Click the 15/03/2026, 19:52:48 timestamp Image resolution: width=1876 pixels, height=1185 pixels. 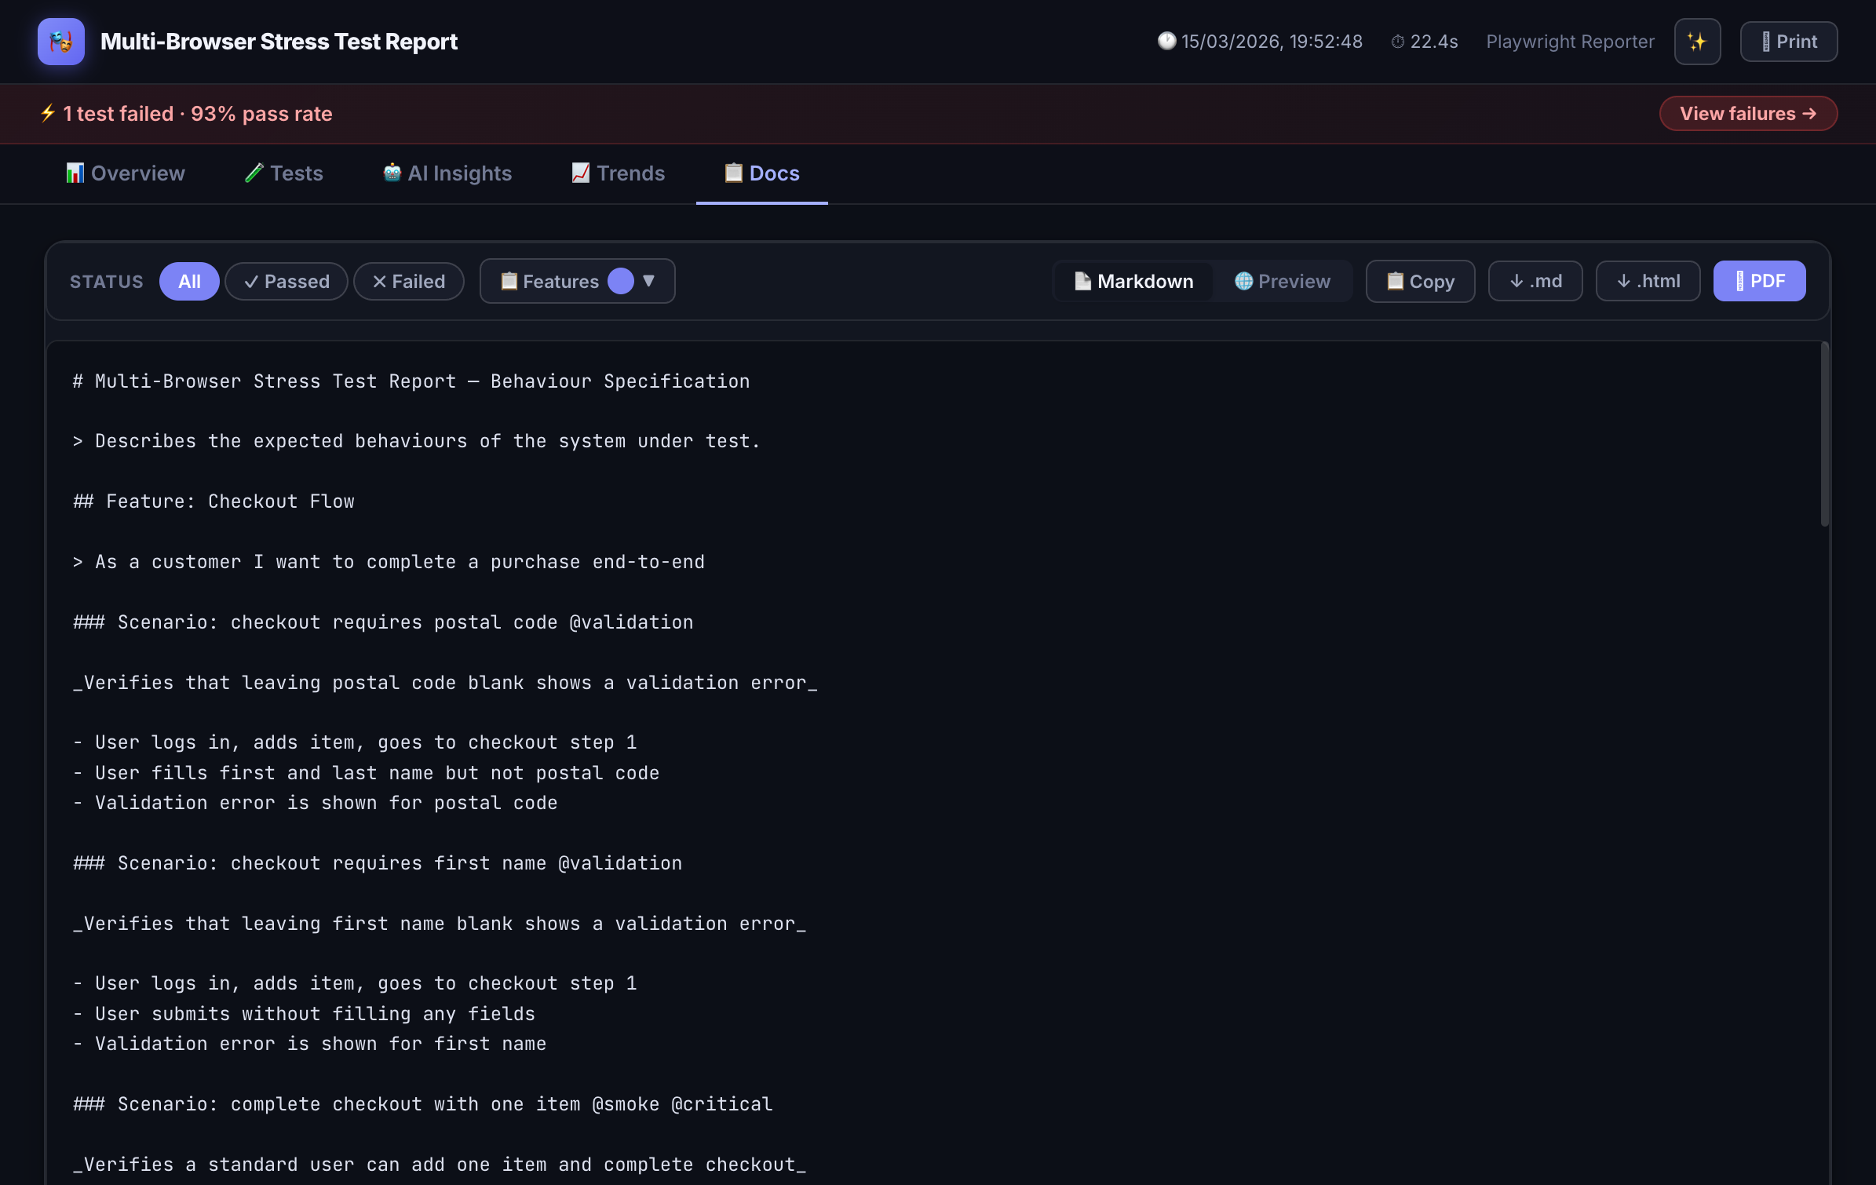pyautogui.click(x=1272, y=42)
